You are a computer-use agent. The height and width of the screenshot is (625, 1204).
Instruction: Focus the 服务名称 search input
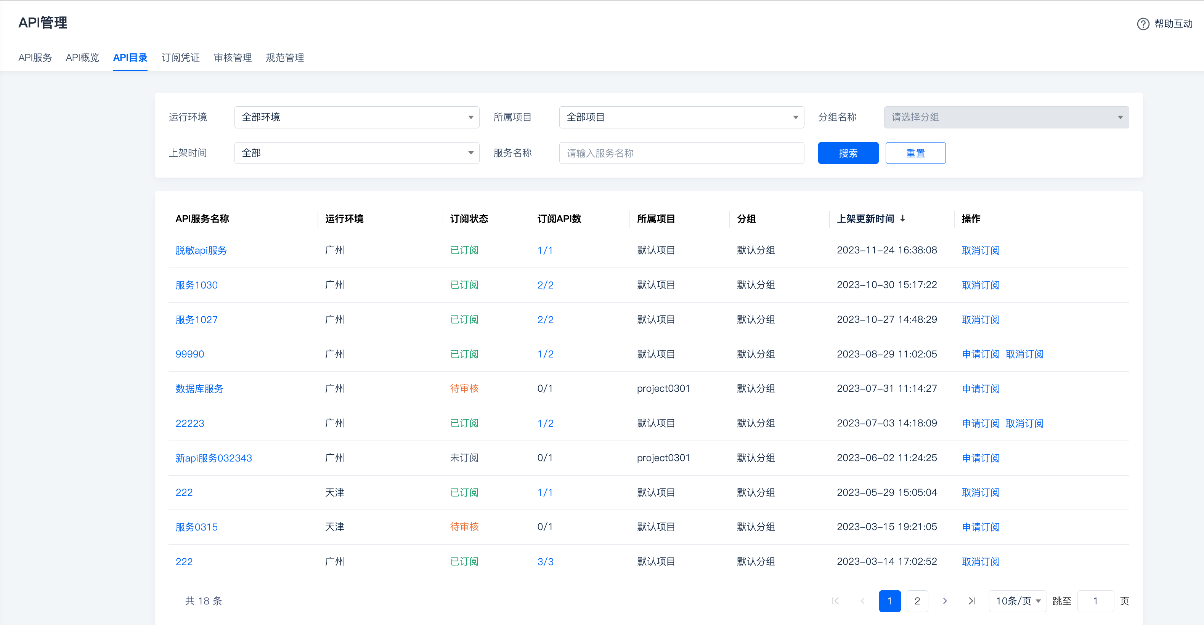[681, 153]
